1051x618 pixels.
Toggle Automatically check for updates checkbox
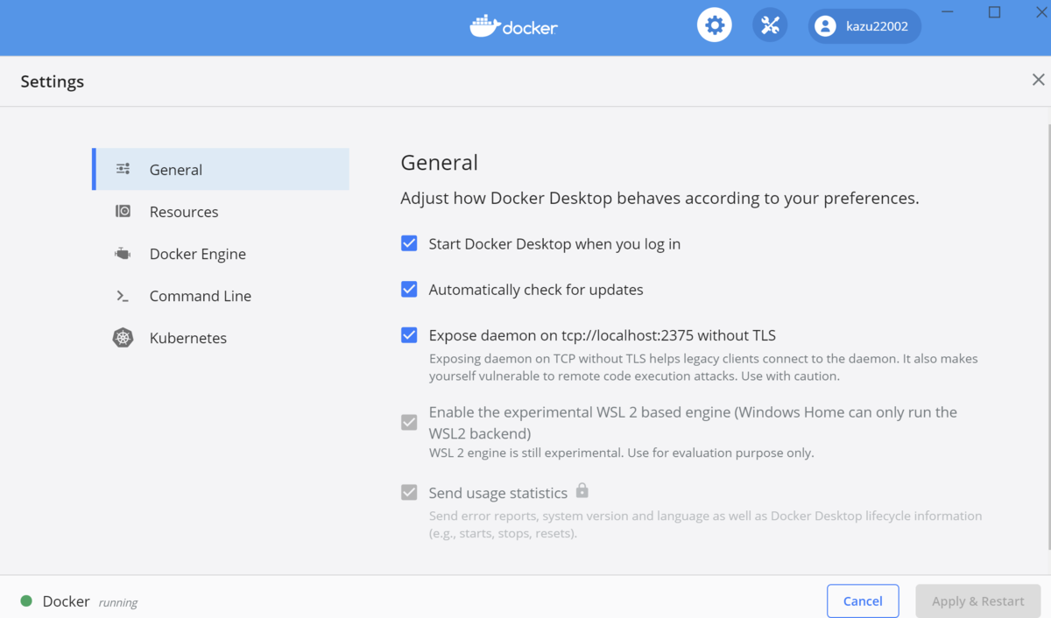tap(409, 289)
